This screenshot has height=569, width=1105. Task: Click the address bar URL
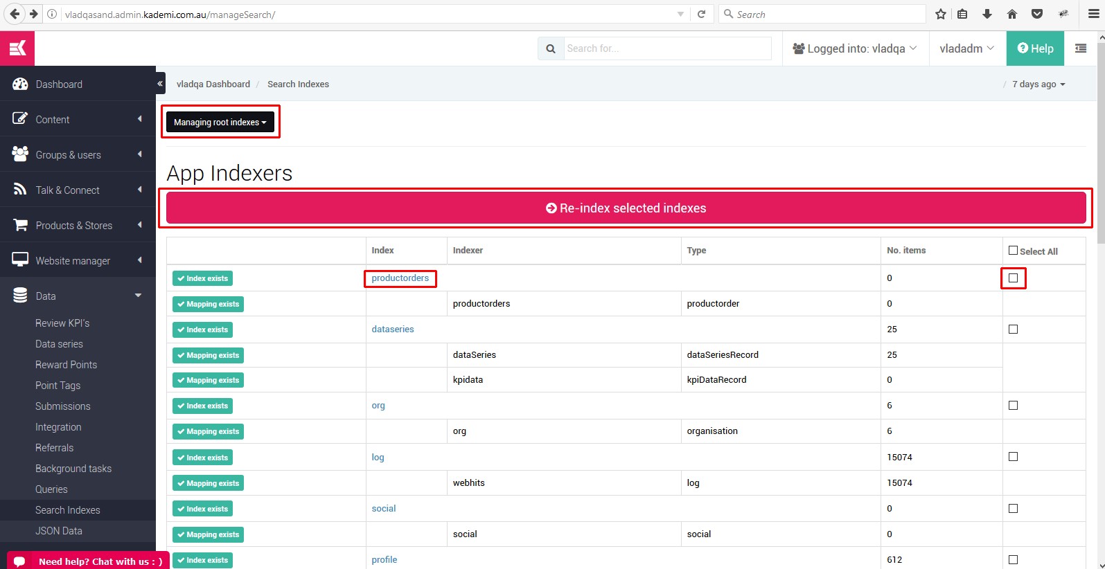(x=170, y=15)
